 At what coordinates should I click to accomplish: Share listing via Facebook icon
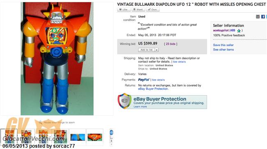pyautogui.click(x=263, y=16)
